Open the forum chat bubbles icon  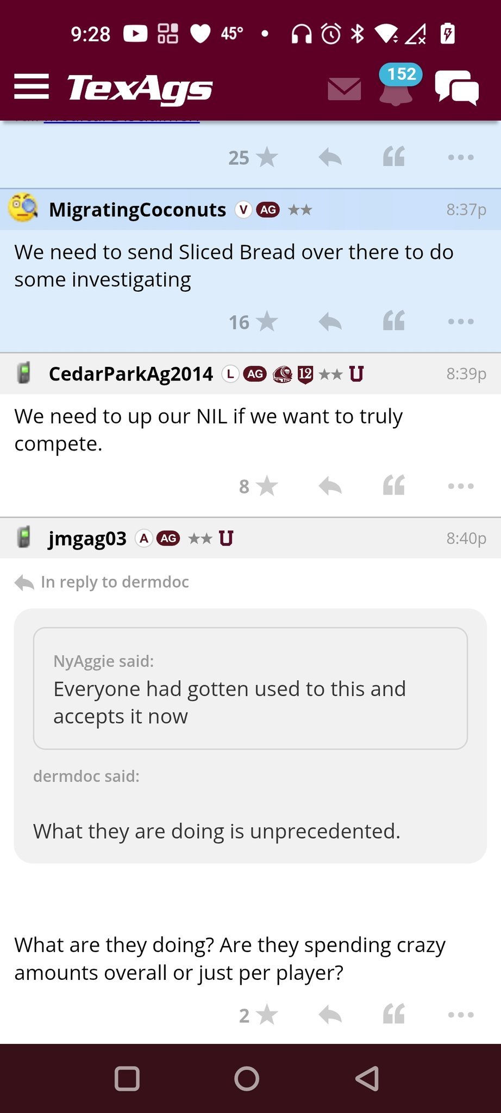[x=456, y=88]
